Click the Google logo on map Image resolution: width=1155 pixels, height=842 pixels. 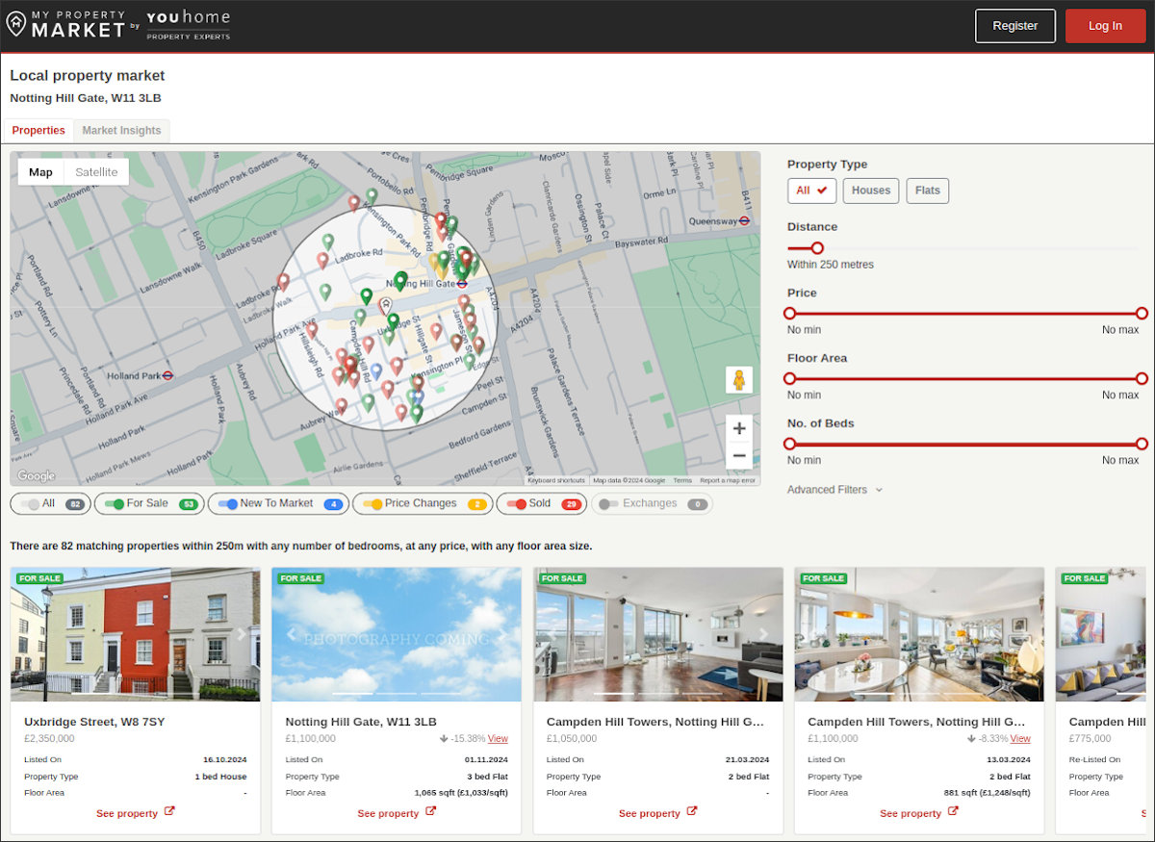tap(36, 475)
